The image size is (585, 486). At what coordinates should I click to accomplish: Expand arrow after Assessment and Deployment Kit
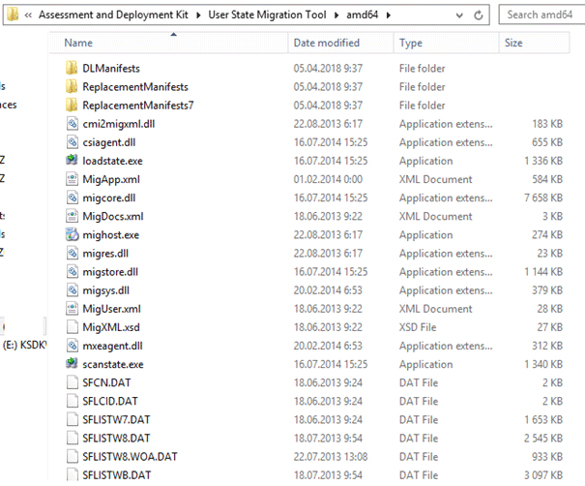pos(198,15)
